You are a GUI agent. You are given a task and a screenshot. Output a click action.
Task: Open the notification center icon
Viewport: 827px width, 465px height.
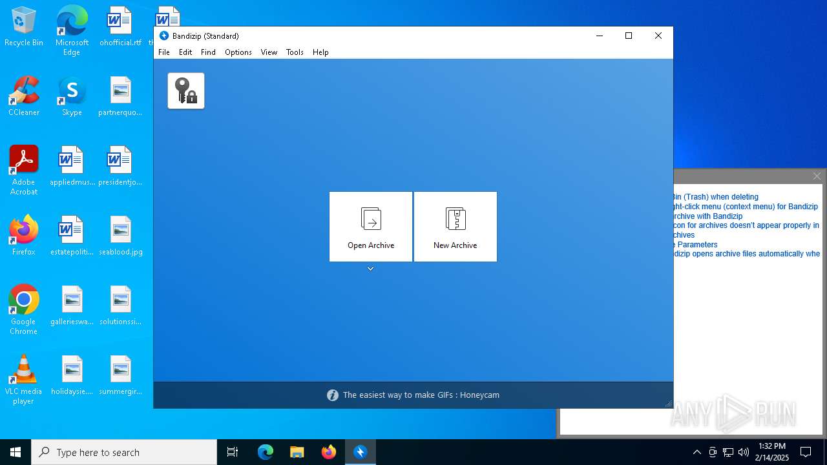806,452
